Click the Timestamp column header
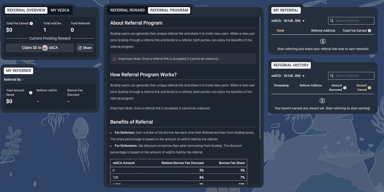Screen dimensions: 384x192 pyautogui.click(x=281, y=86)
